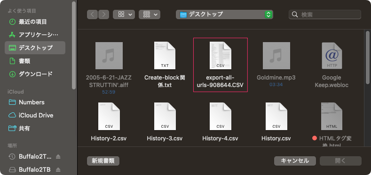Click the 開く button
Viewport: 371px width, 175px height.
[x=340, y=161]
